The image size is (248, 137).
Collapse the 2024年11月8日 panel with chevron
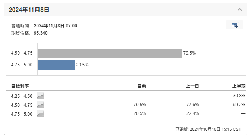coord(240,10)
